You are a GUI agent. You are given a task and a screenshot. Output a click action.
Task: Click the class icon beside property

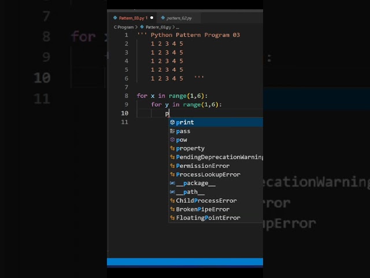[172, 148]
